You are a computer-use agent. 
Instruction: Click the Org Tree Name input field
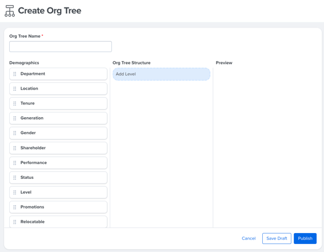click(x=61, y=46)
